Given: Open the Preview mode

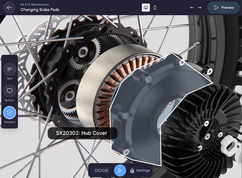Looking at the screenshot, I should pyautogui.click(x=224, y=8).
